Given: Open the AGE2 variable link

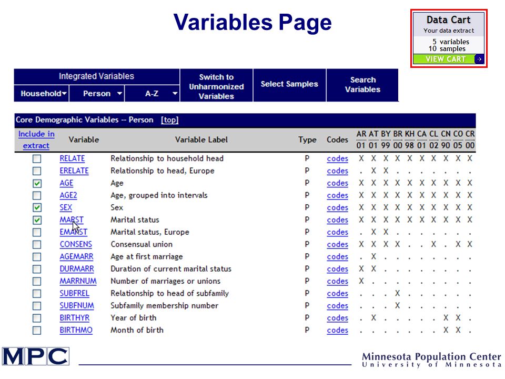Looking at the screenshot, I should 68,195.
